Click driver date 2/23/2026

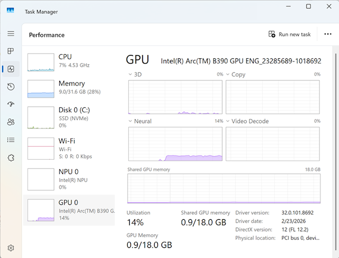293,221
